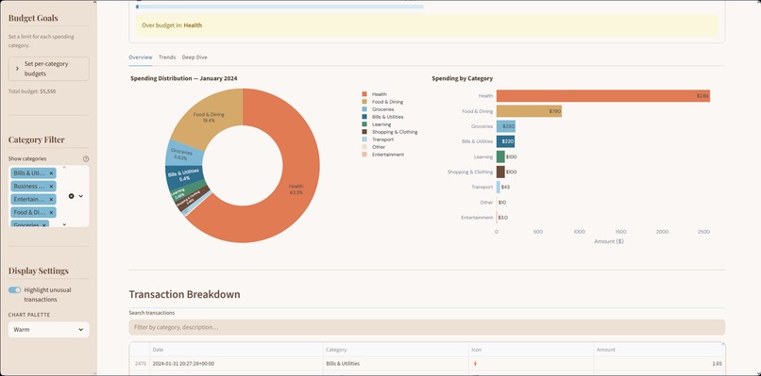Click the lightning icon in row 2470

click(475, 364)
